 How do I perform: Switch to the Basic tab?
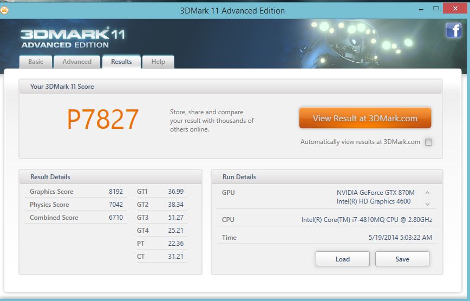point(36,62)
